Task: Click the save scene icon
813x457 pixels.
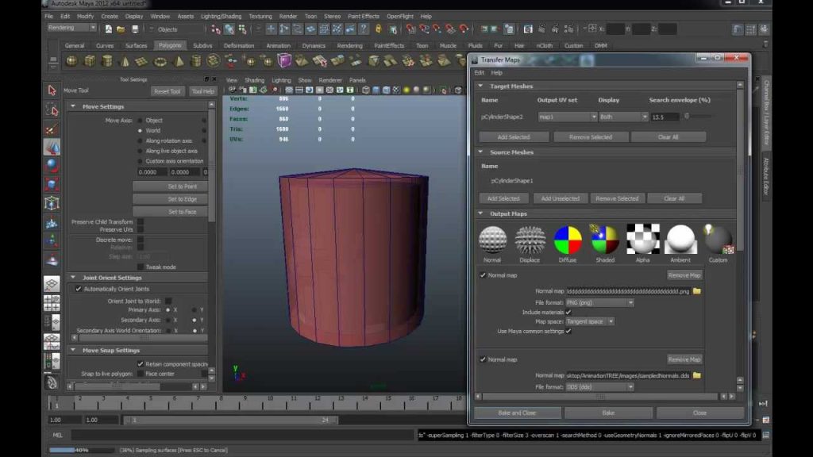Action: [135, 29]
